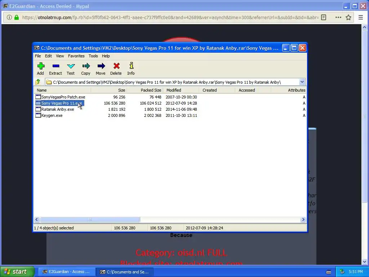Viewport: 369px width, 277px height.
Task: Select the file name Sony Vegas Pro 11.exe
Action: [62, 103]
